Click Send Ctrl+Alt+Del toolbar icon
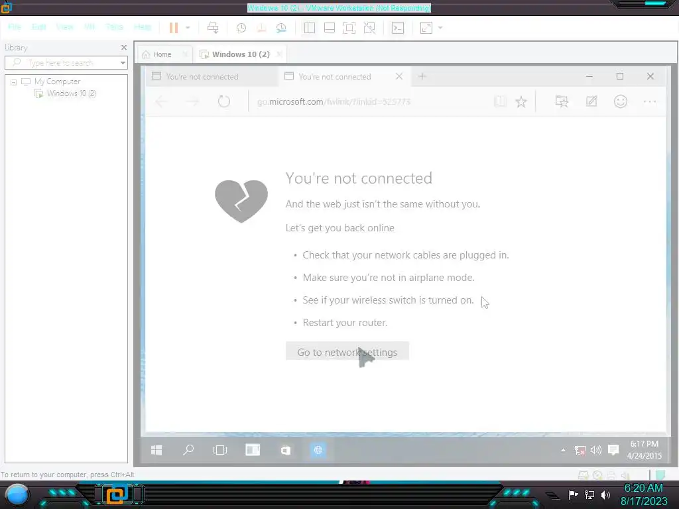 point(213,28)
